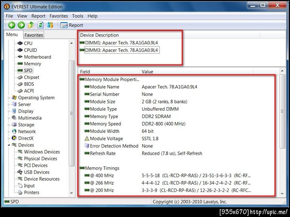Click the Devices icon in tree

click(x=14, y=145)
